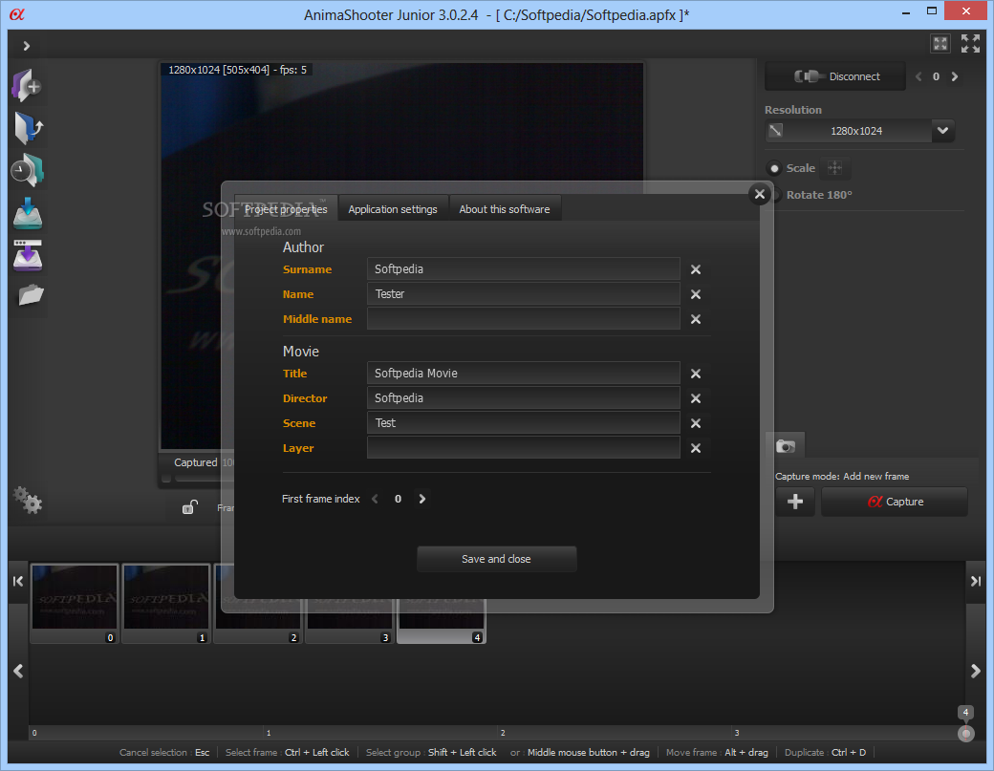Open About this software tab
This screenshot has height=771, width=994.
(x=505, y=209)
